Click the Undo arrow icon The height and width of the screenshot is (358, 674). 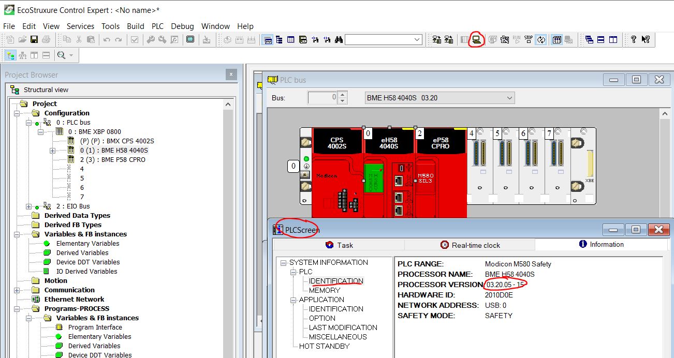106,39
